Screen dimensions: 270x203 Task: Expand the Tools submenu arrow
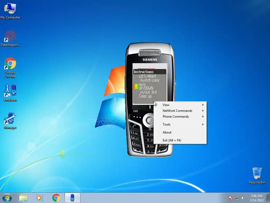tap(203, 124)
